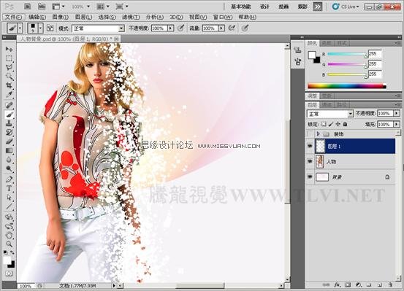Show the 装饰 group layer
Image resolution: width=404 pixels, height=291 pixels.
pos(310,133)
